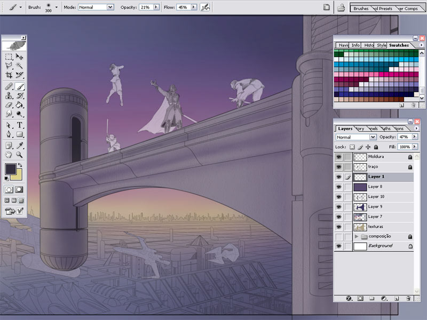
Task: Reset to default colors icon
Action: (x=6, y=178)
